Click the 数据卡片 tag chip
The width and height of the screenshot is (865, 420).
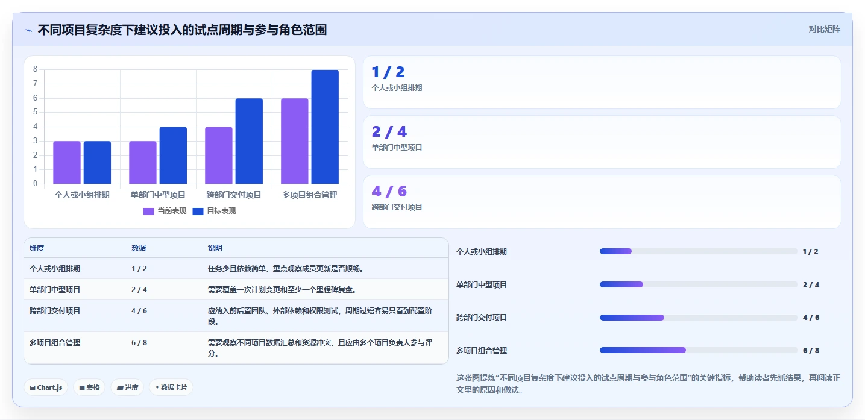coord(171,387)
